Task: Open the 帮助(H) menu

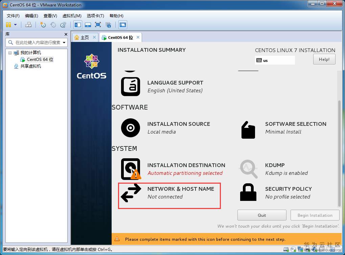Action: pyautogui.click(x=116, y=16)
